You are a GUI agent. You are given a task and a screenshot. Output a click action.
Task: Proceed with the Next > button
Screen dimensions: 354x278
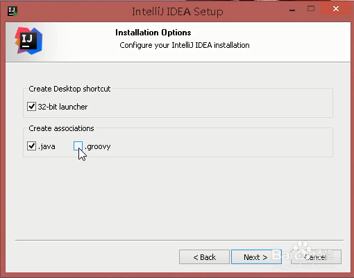click(x=256, y=257)
